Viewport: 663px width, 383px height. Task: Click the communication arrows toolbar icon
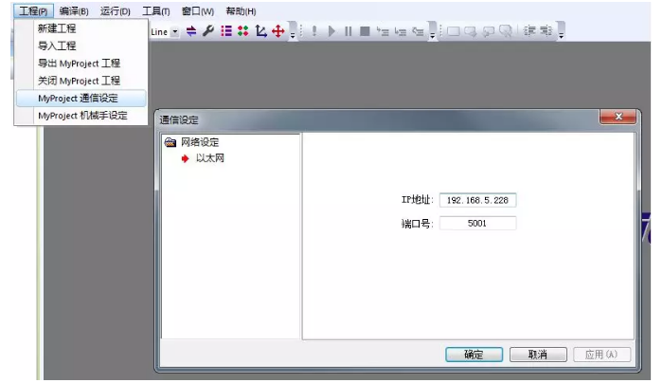(x=191, y=31)
